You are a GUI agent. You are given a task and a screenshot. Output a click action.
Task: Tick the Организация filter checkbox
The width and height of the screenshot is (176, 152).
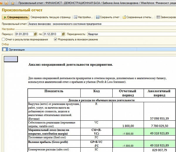(x=4, y=49)
